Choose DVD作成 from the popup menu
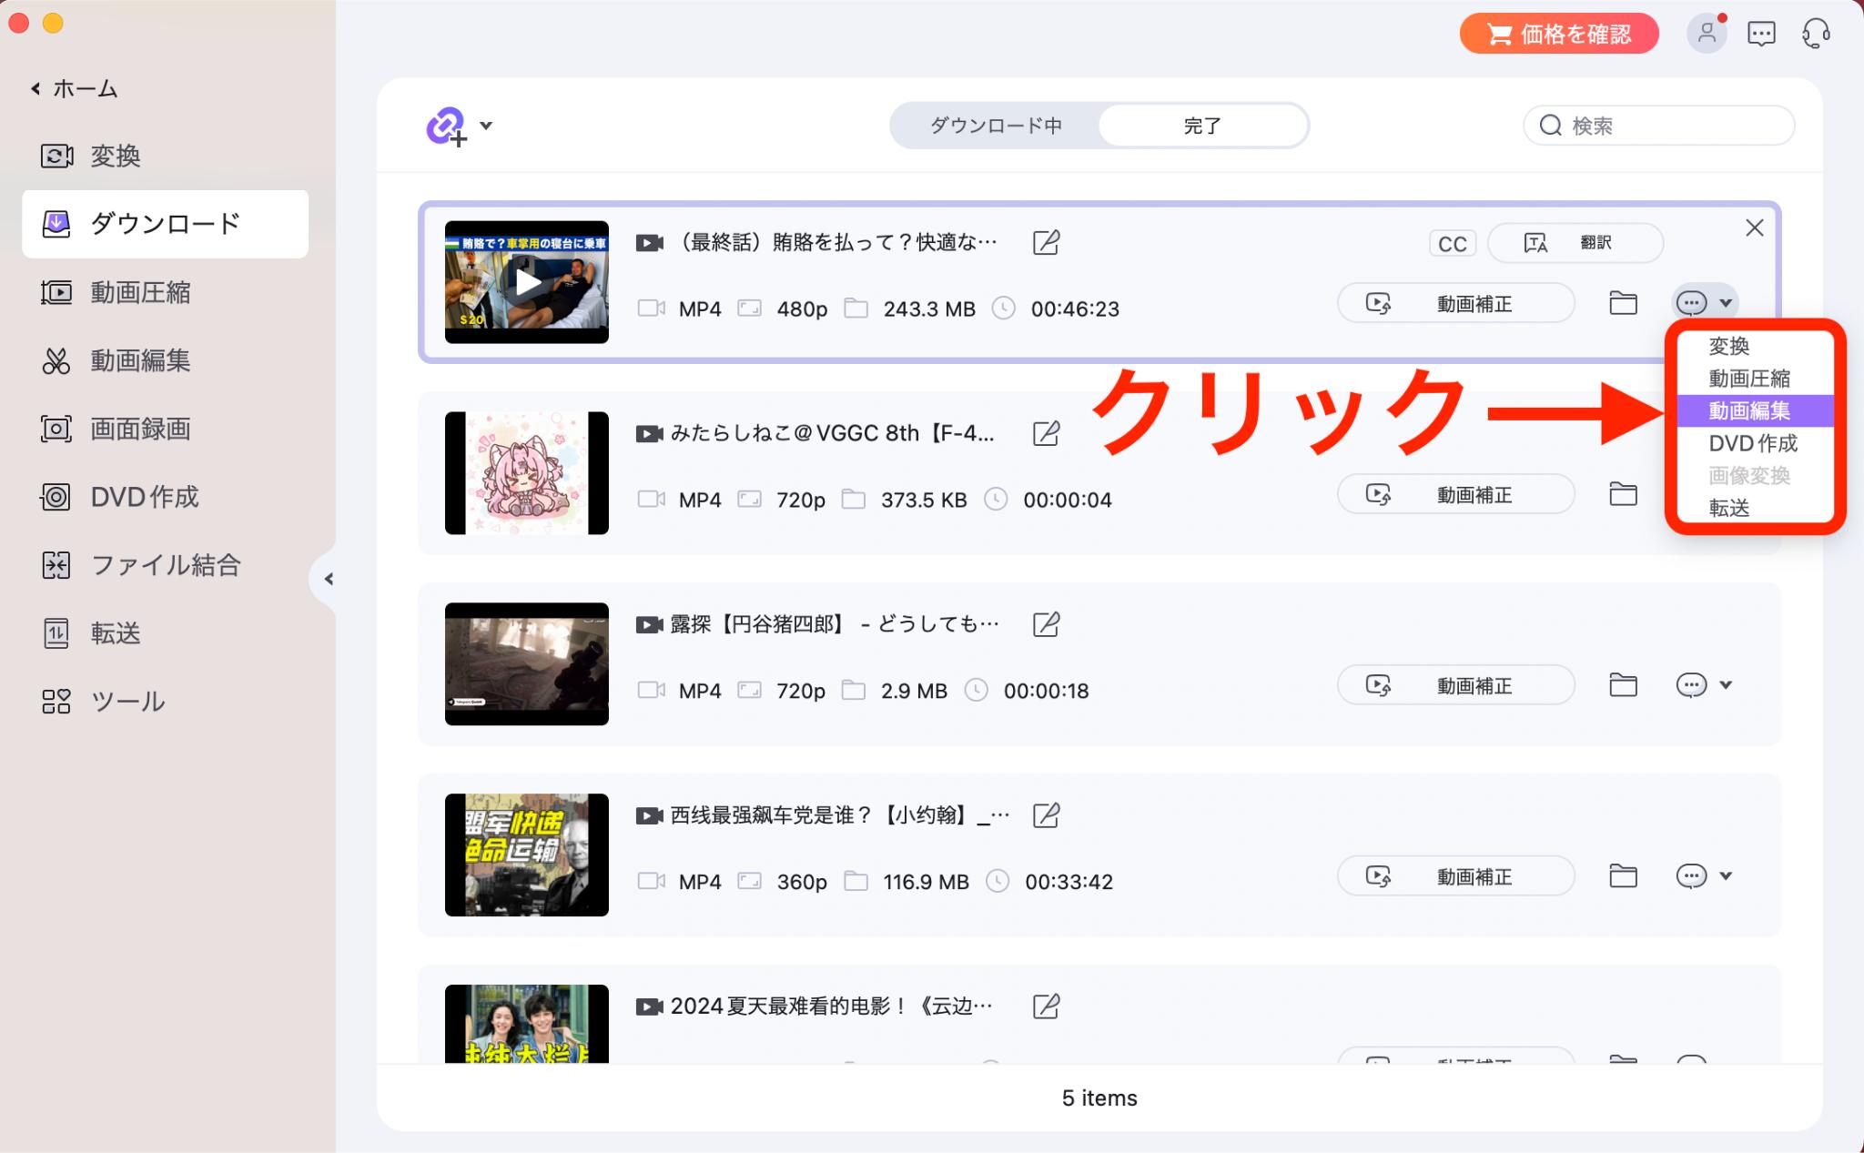 [1754, 443]
